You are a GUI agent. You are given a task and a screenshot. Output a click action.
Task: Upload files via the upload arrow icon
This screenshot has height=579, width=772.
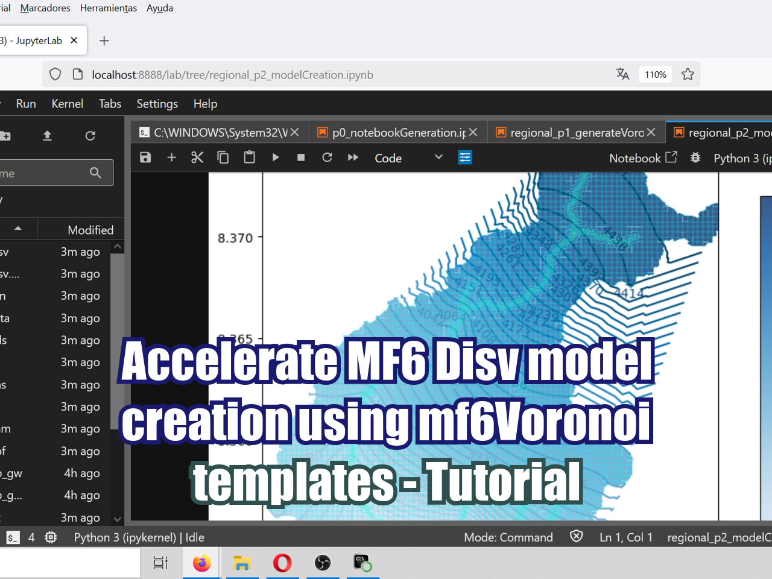(x=48, y=136)
